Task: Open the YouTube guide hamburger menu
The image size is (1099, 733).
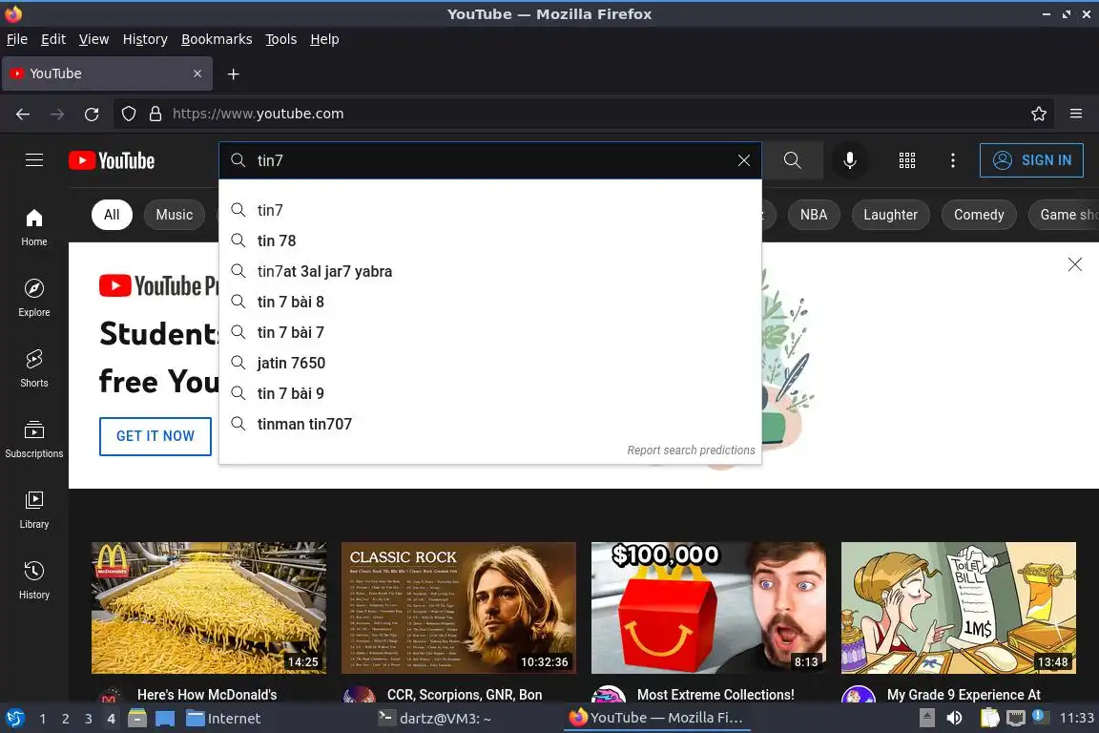Action: click(34, 160)
